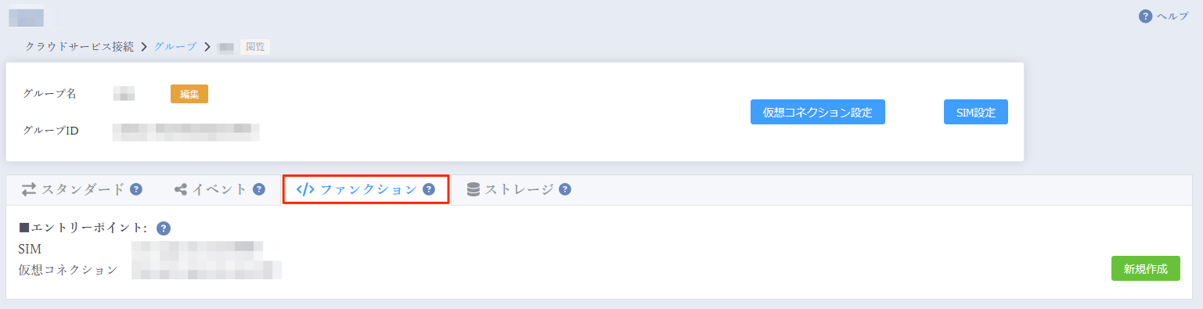Switch to the イベント tab

point(219,189)
